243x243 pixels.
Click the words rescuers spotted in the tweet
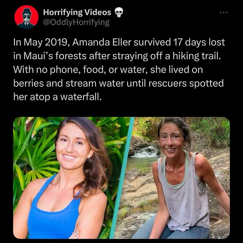pyautogui.click(x=186, y=83)
